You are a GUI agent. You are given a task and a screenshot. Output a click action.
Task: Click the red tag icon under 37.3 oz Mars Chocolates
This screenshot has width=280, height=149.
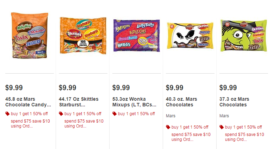point(222,127)
